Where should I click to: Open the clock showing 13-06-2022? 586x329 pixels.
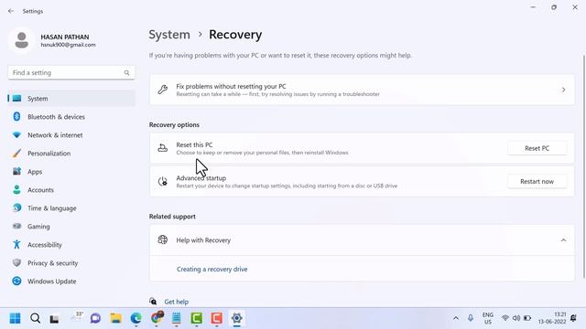coord(552,318)
